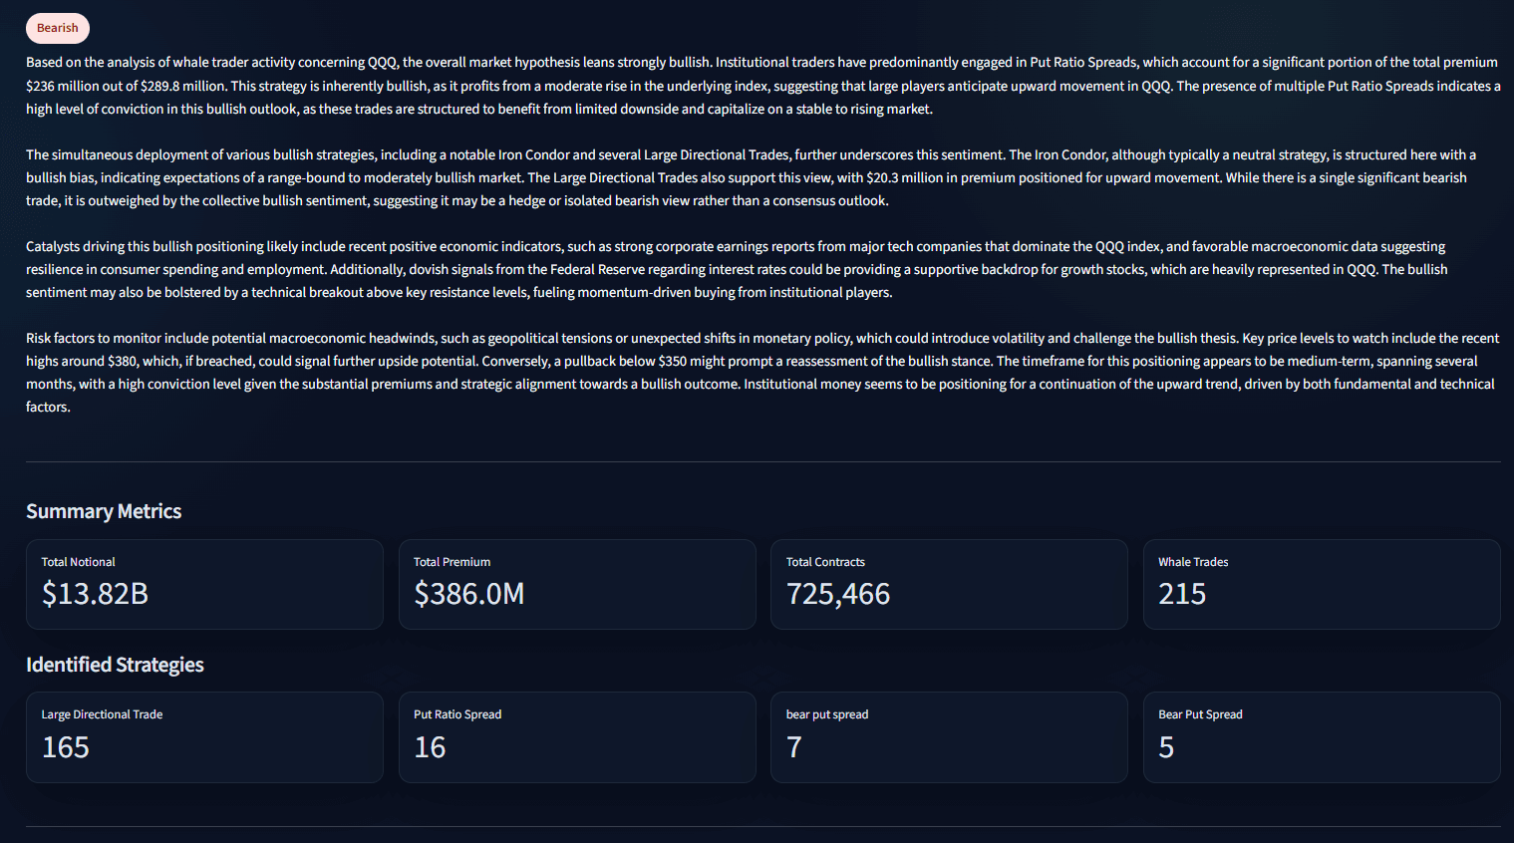This screenshot has width=1514, height=843.
Task: Click the 725,466 contracts value
Action: tap(838, 594)
